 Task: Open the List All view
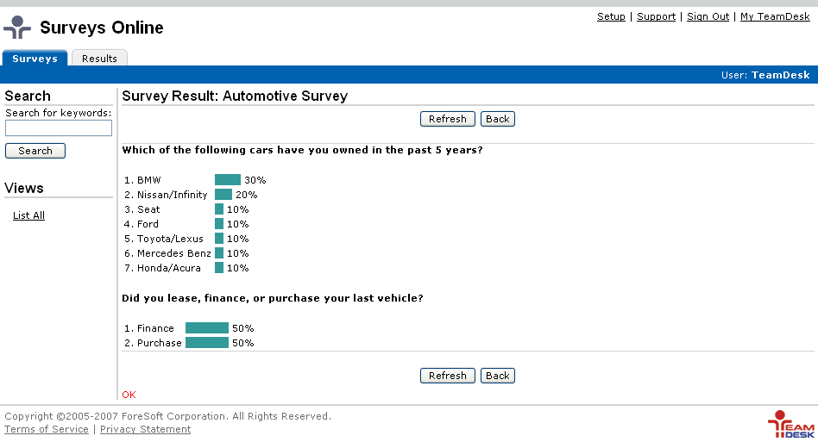click(x=28, y=215)
